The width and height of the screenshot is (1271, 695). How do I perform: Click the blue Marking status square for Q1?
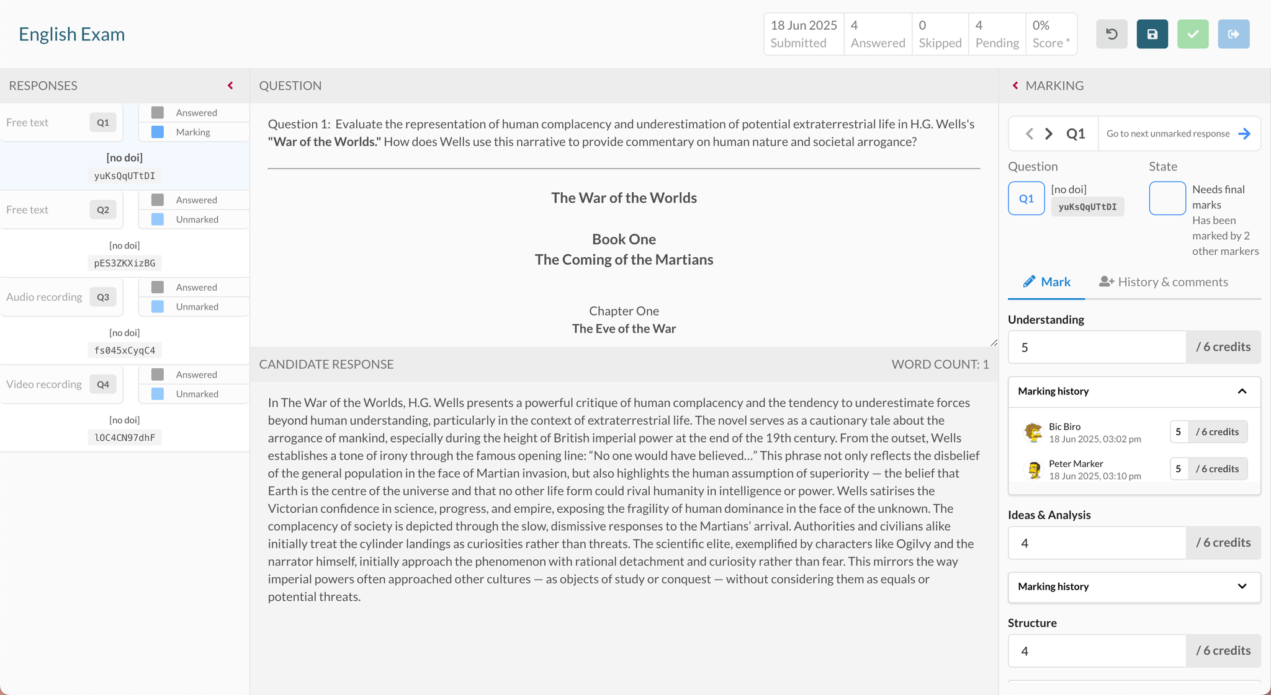pyautogui.click(x=158, y=132)
